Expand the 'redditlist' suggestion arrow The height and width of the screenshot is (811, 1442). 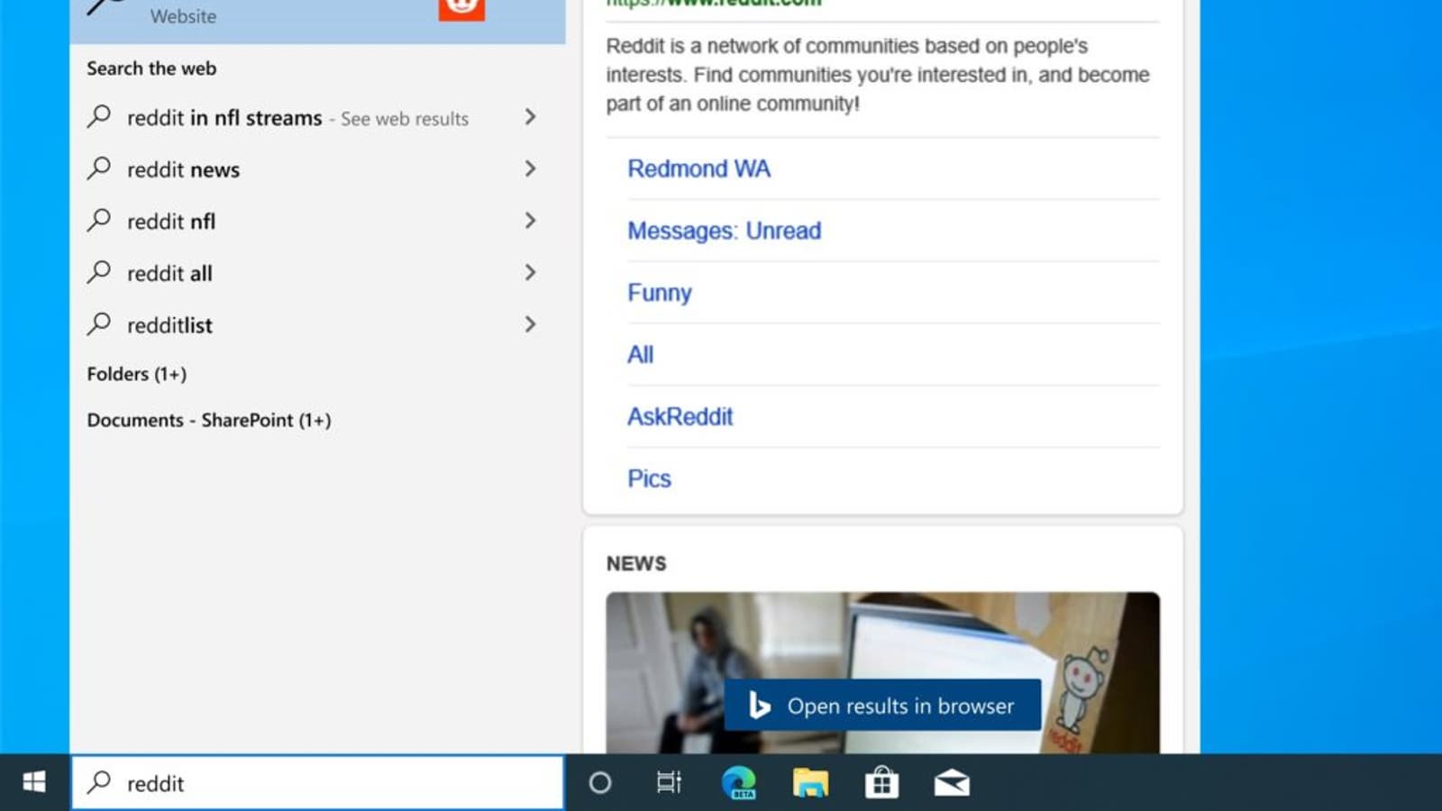530,324
